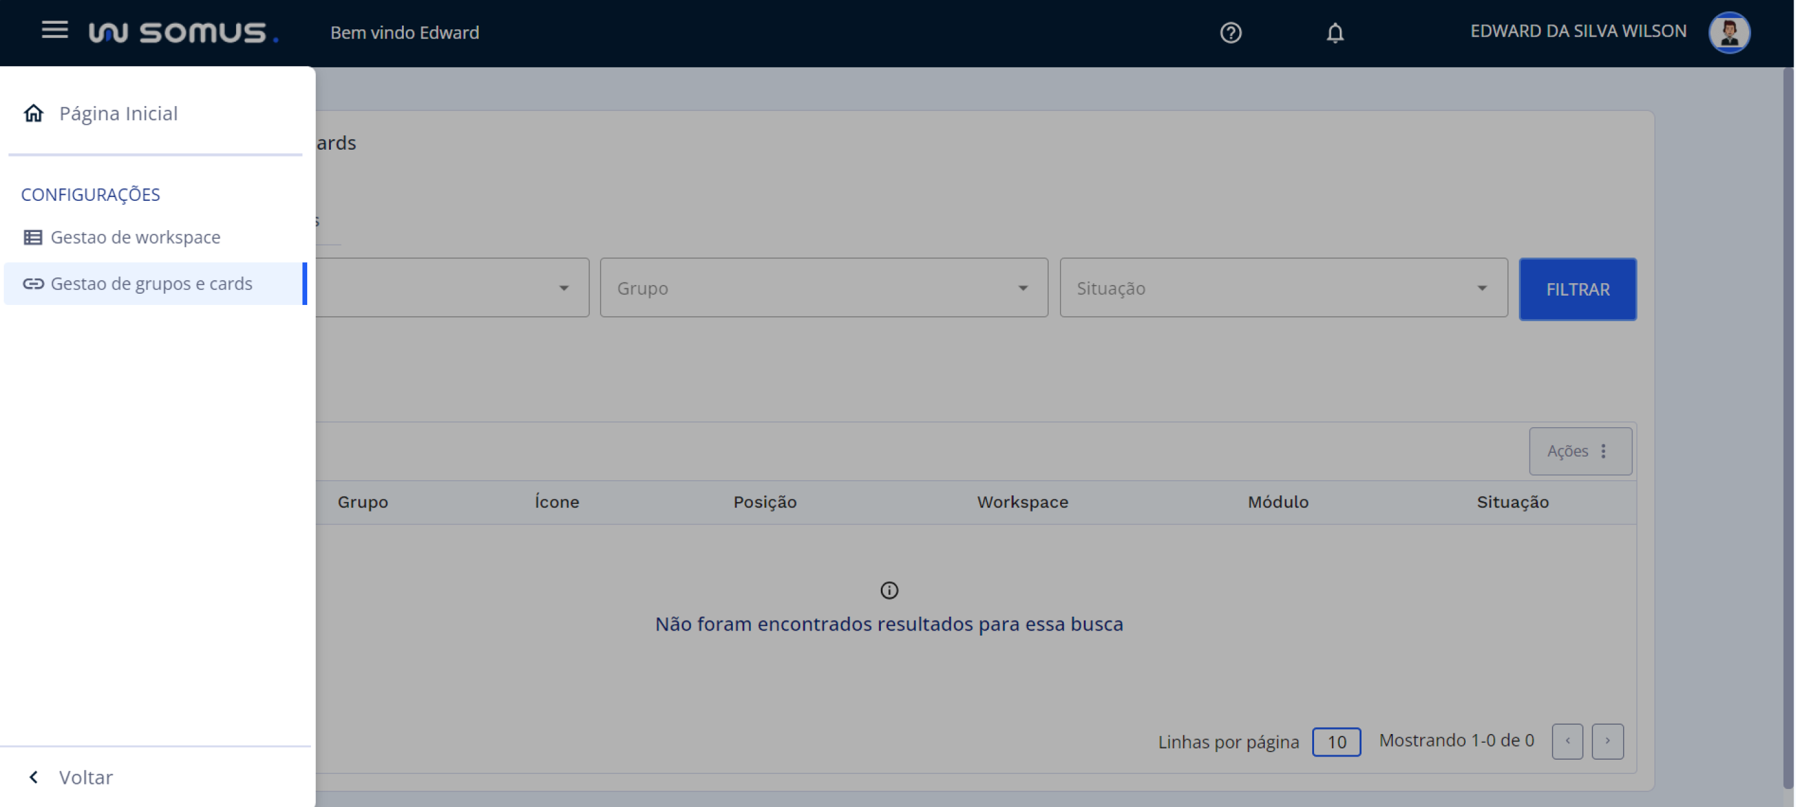1796x807 pixels.
Task: Click the link icon beside Gestao de grupos e cards
Action: pyautogui.click(x=31, y=283)
